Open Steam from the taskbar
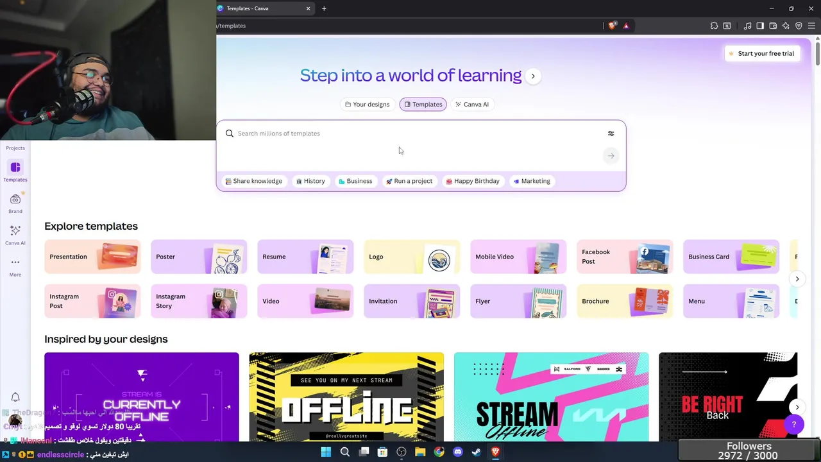 (x=477, y=452)
